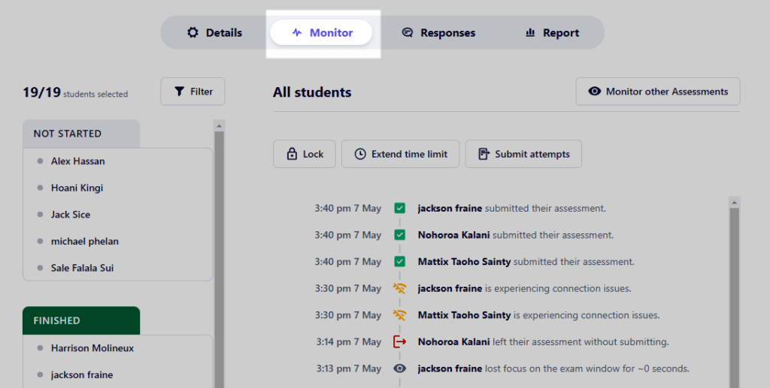Click red exit icon for Nohoroa Kalani
Viewport: 770px width, 388px height.
pyautogui.click(x=400, y=342)
